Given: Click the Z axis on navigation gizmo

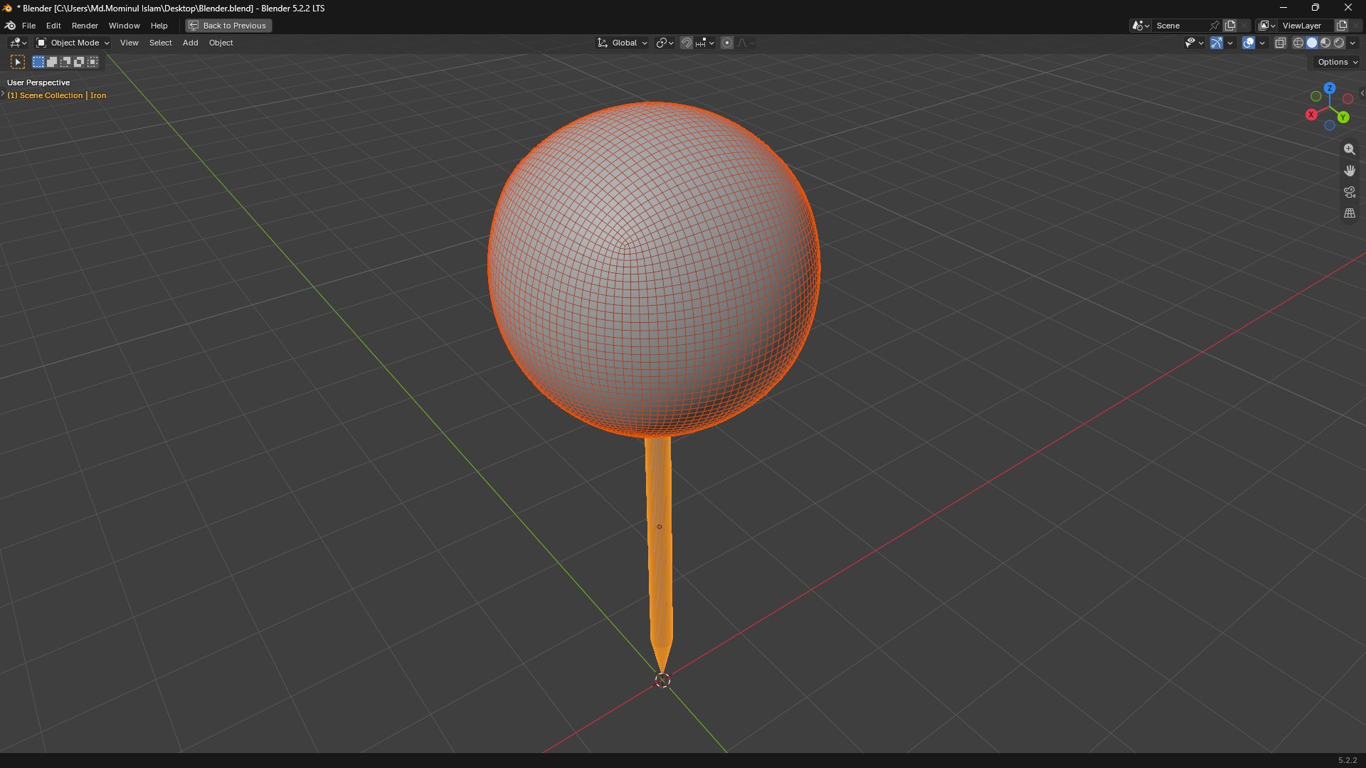Looking at the screenshot, I should 1330,88.
